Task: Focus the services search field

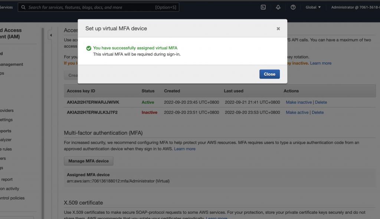Action: point(98,7)
